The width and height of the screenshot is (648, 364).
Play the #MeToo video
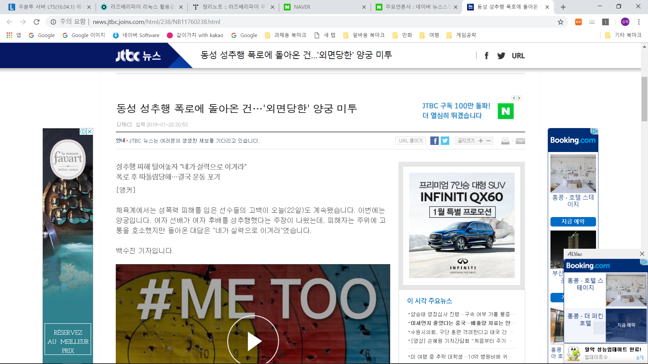point(253,340)
